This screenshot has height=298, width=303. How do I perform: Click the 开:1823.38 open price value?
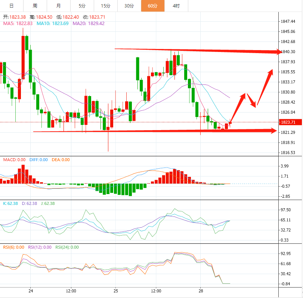14,17
